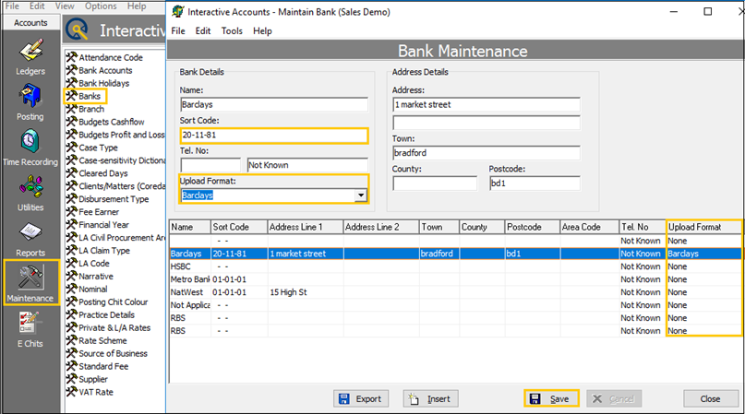
Task: Open File menu in Maintain Bank window
Action: [178, 30]
